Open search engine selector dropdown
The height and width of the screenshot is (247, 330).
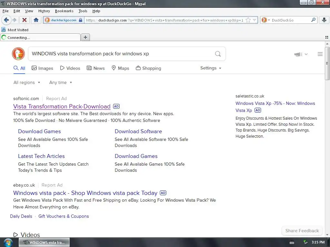coord(266,20)
